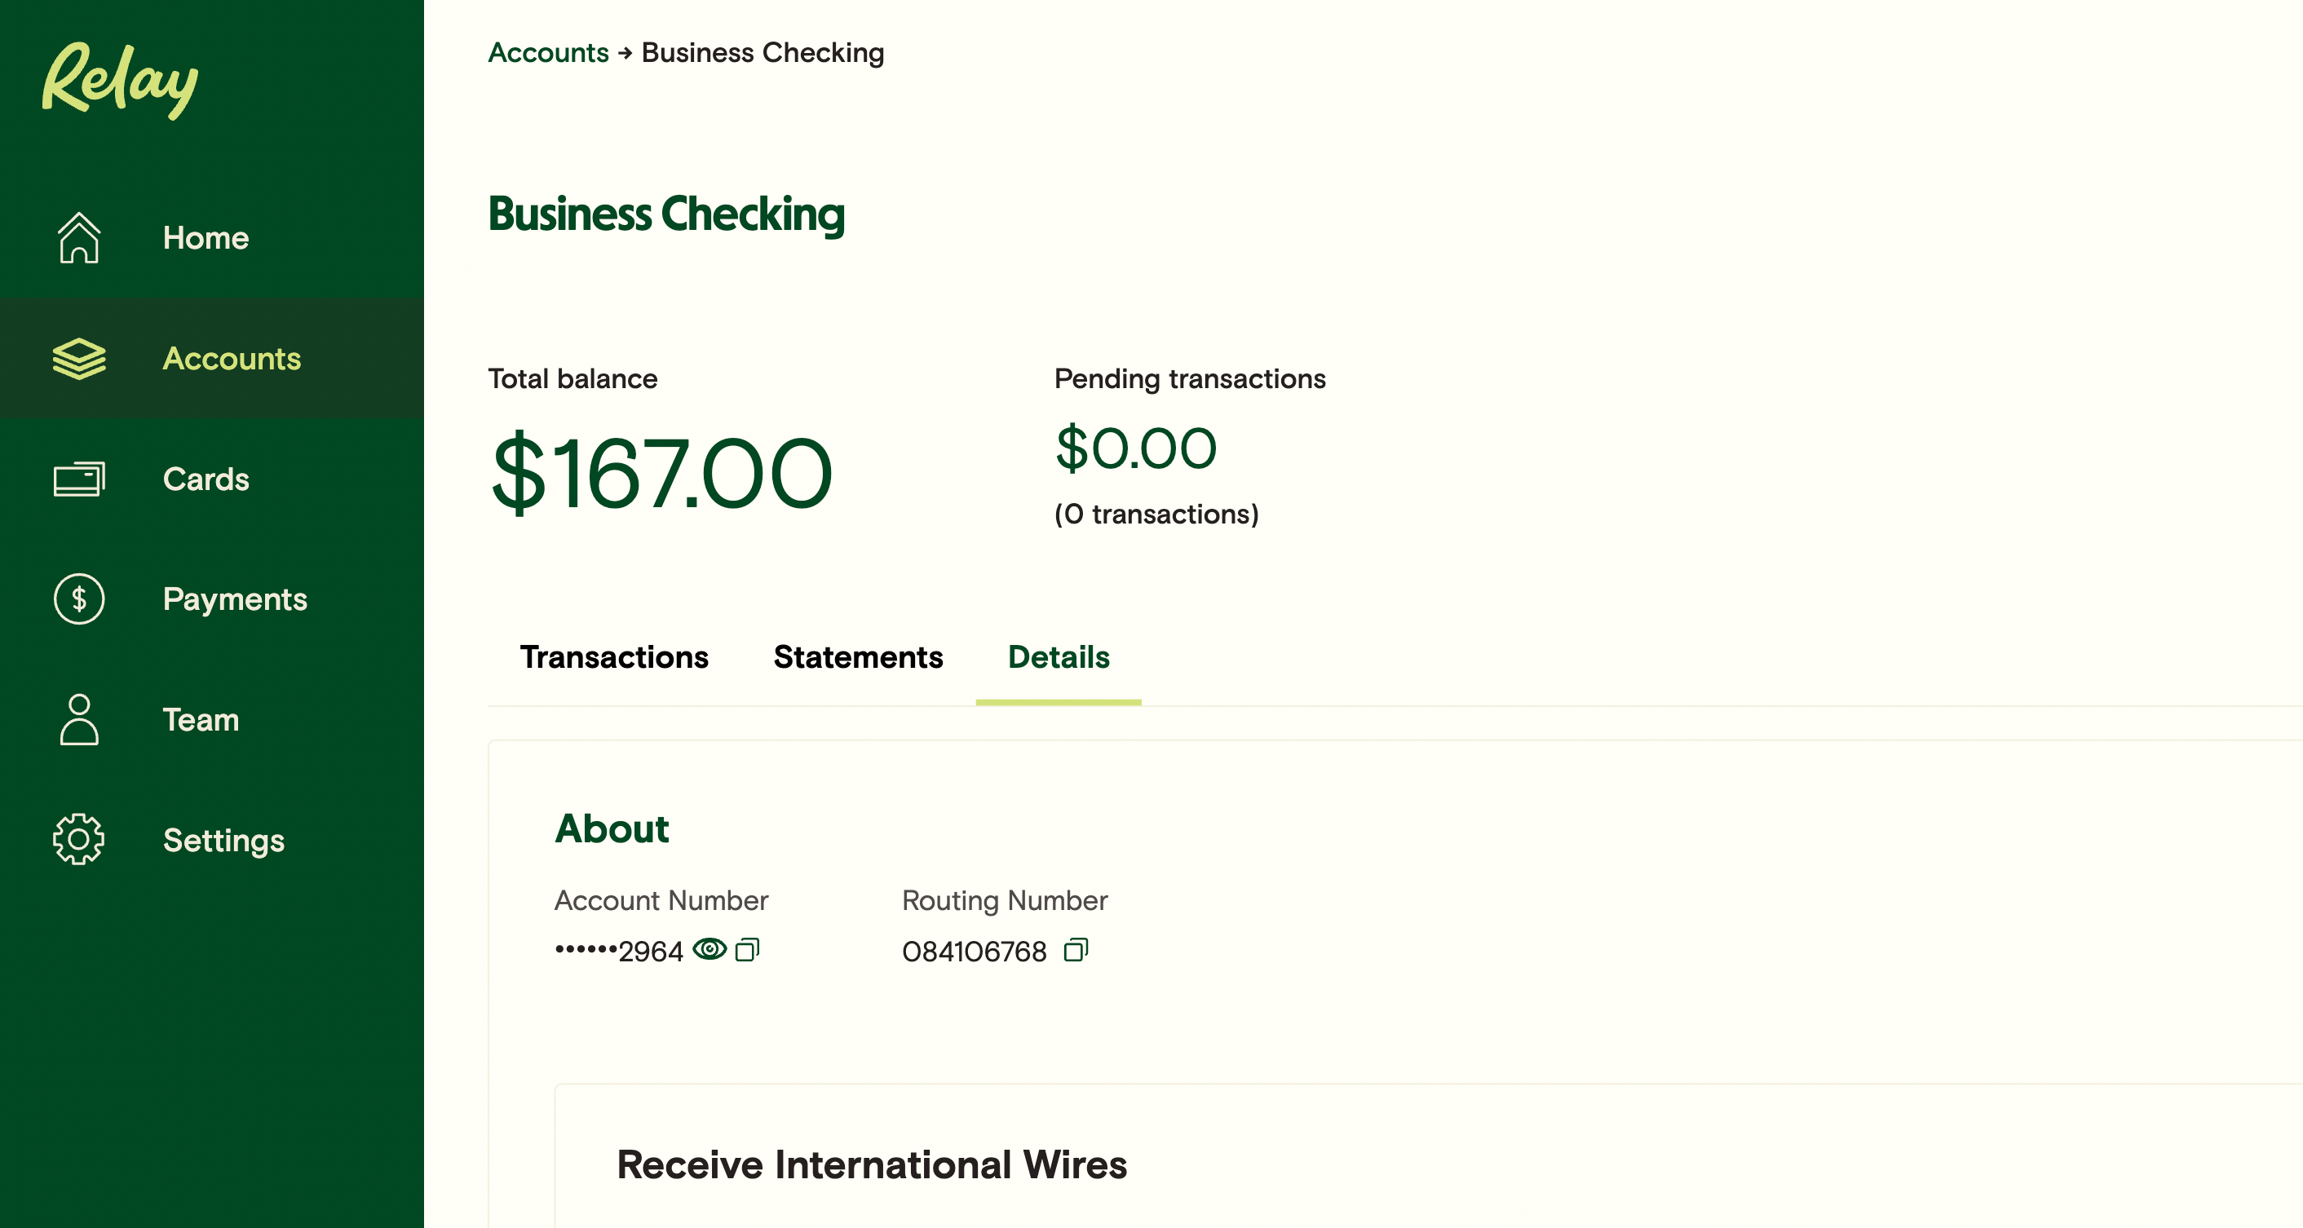Viewport: 2303px width, 1228px height.
Task: Select the Pending transactions value
Action: 1135,448
